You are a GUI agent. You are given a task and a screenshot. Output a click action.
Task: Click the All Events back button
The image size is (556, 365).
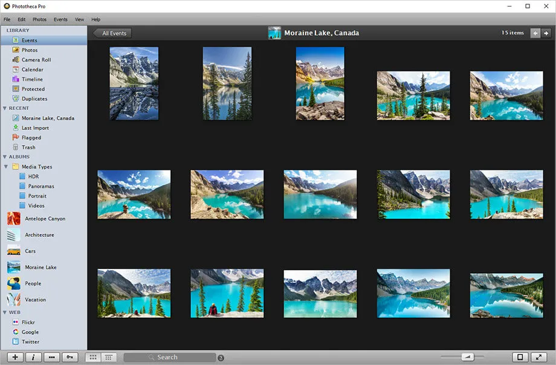pos(111,33)
